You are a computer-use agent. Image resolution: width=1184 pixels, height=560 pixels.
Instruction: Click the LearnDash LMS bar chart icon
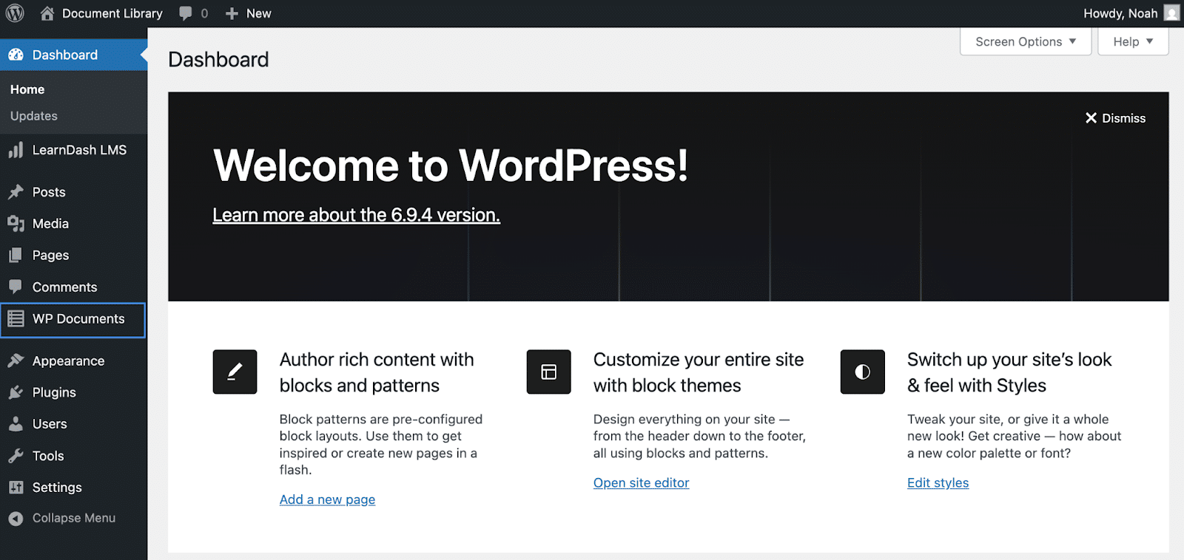coord(16,150)
